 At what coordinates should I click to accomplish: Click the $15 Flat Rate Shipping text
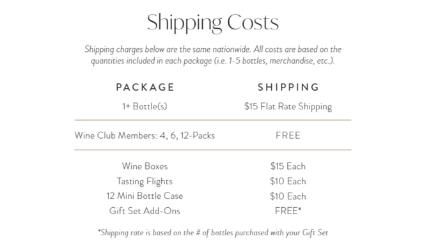pos(288,107)
